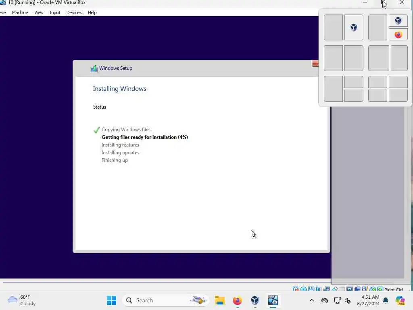Snap to small quarter zone with VirtualBox icon

click(398, 21)
